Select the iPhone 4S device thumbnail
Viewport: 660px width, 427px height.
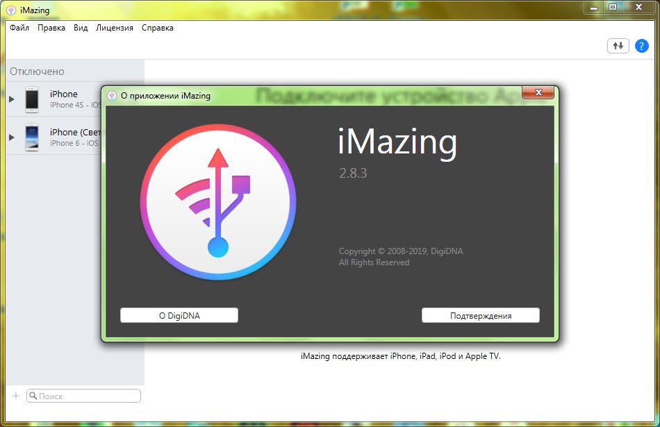pyautogui.click(x=31, y=100)
